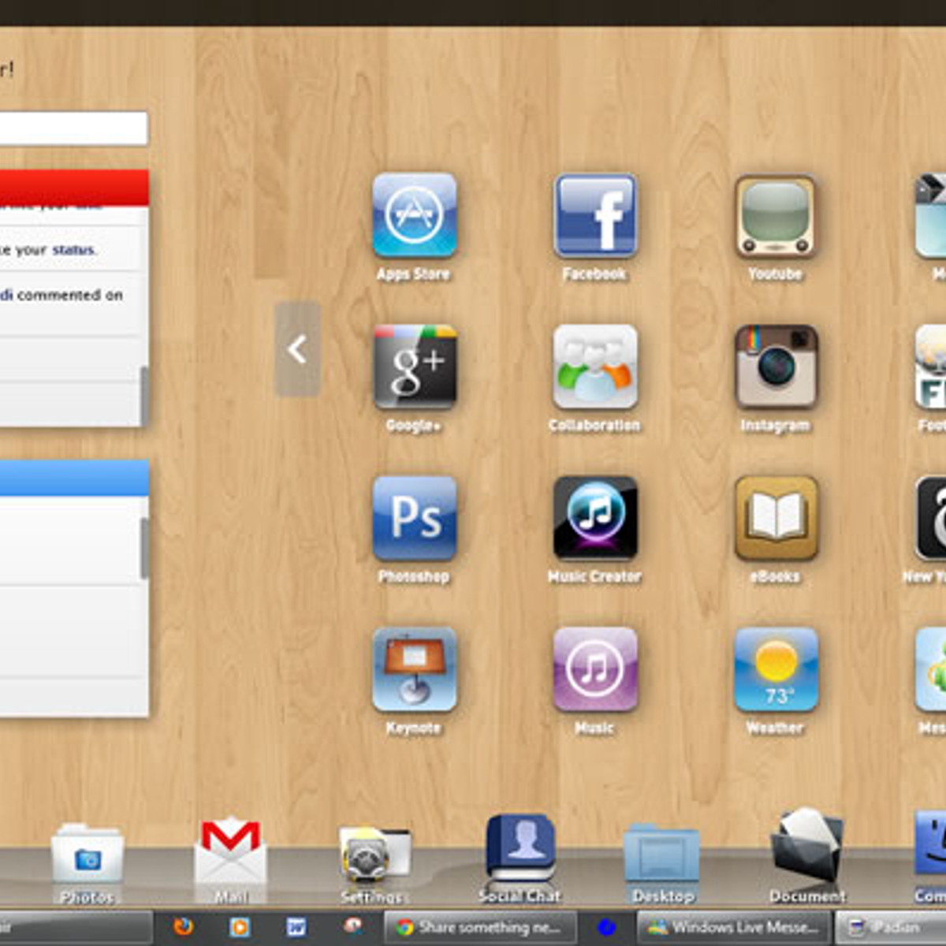Open the eBooks app

[776, 518]
